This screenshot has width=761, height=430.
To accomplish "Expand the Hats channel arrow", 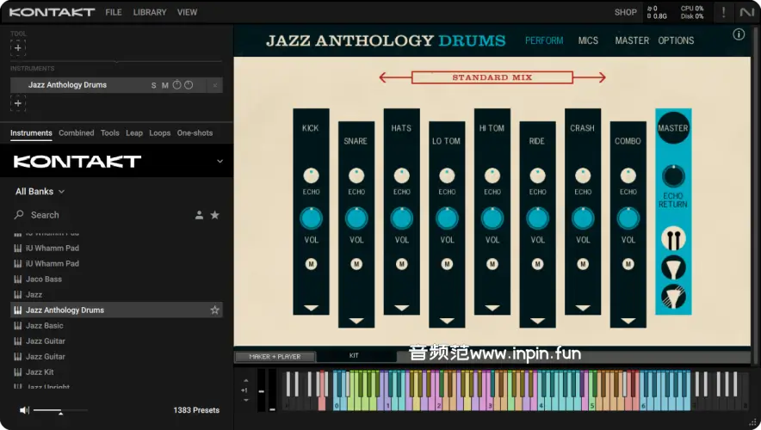I will [x=401, y=308].
